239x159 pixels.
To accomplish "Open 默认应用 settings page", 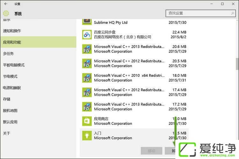I will click(x=38, y=122).
